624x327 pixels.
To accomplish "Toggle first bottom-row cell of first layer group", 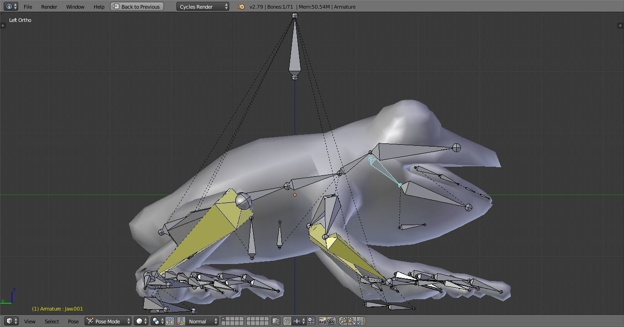I will click(x=224, y=323).
